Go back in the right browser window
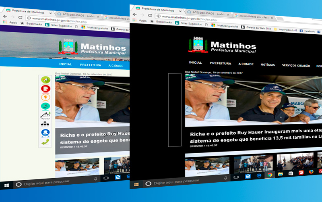 point(135,15)
